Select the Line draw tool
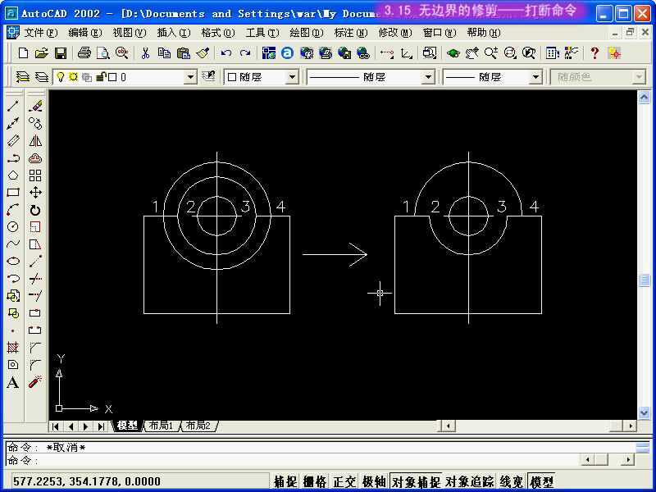The width and height of the screenshot is (656, 492). pos(13,107)
